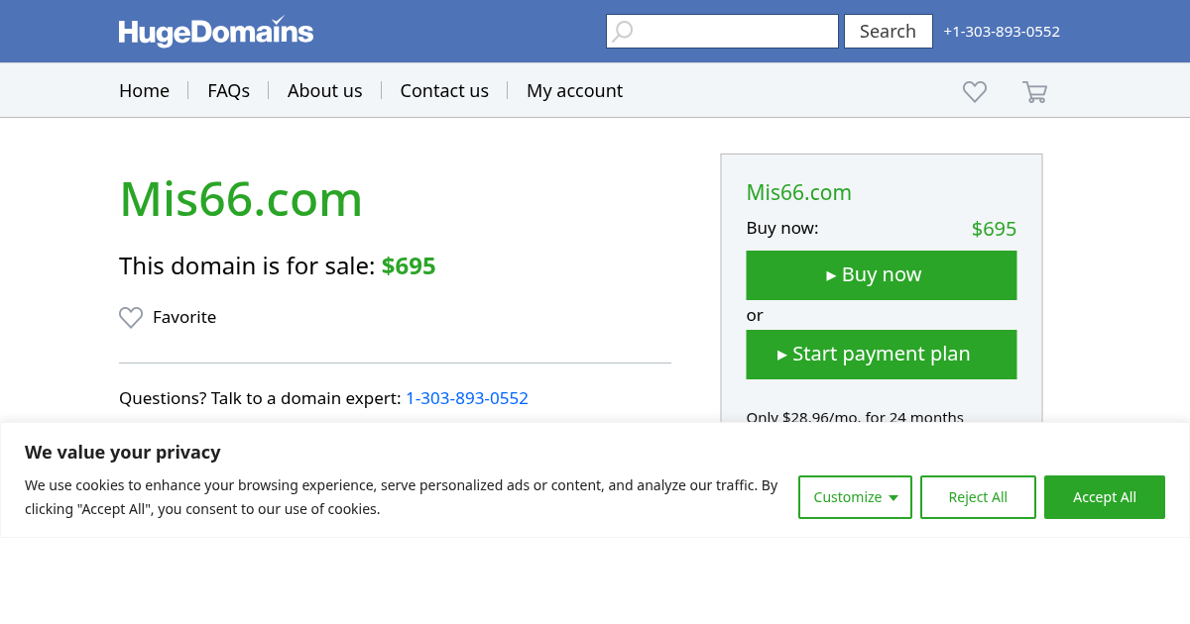Viewport: 1190px width, 624px height.
Task: Open My account page
Action: tap(574, 90)
